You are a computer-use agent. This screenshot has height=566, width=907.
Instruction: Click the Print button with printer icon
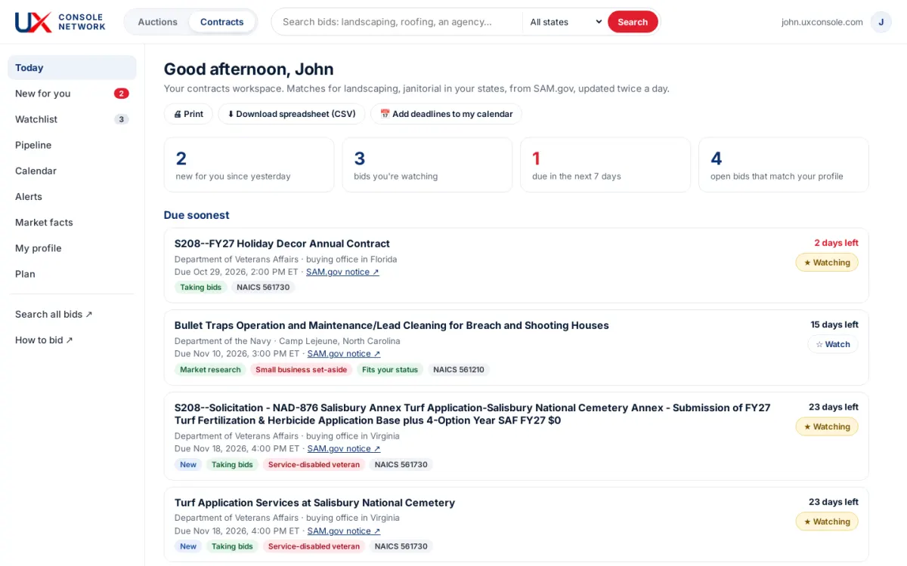tap(188, 114)
